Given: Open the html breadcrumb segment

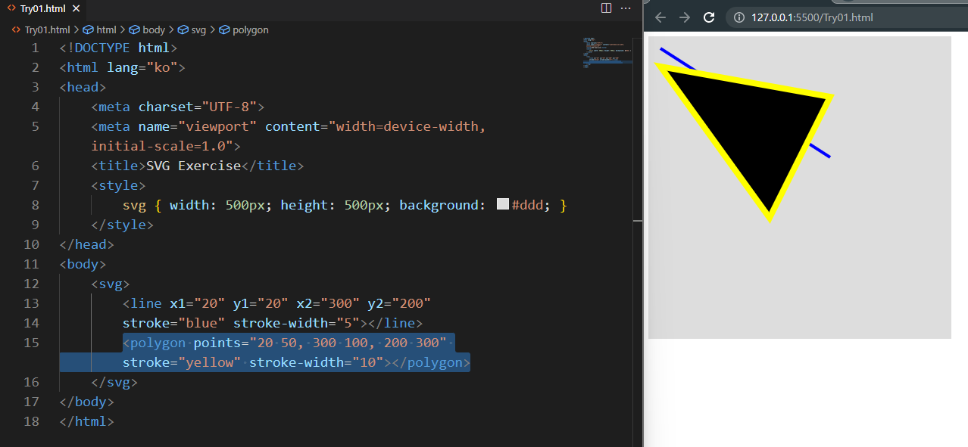Looking at the screenshot, I should [x=101, y=30].
